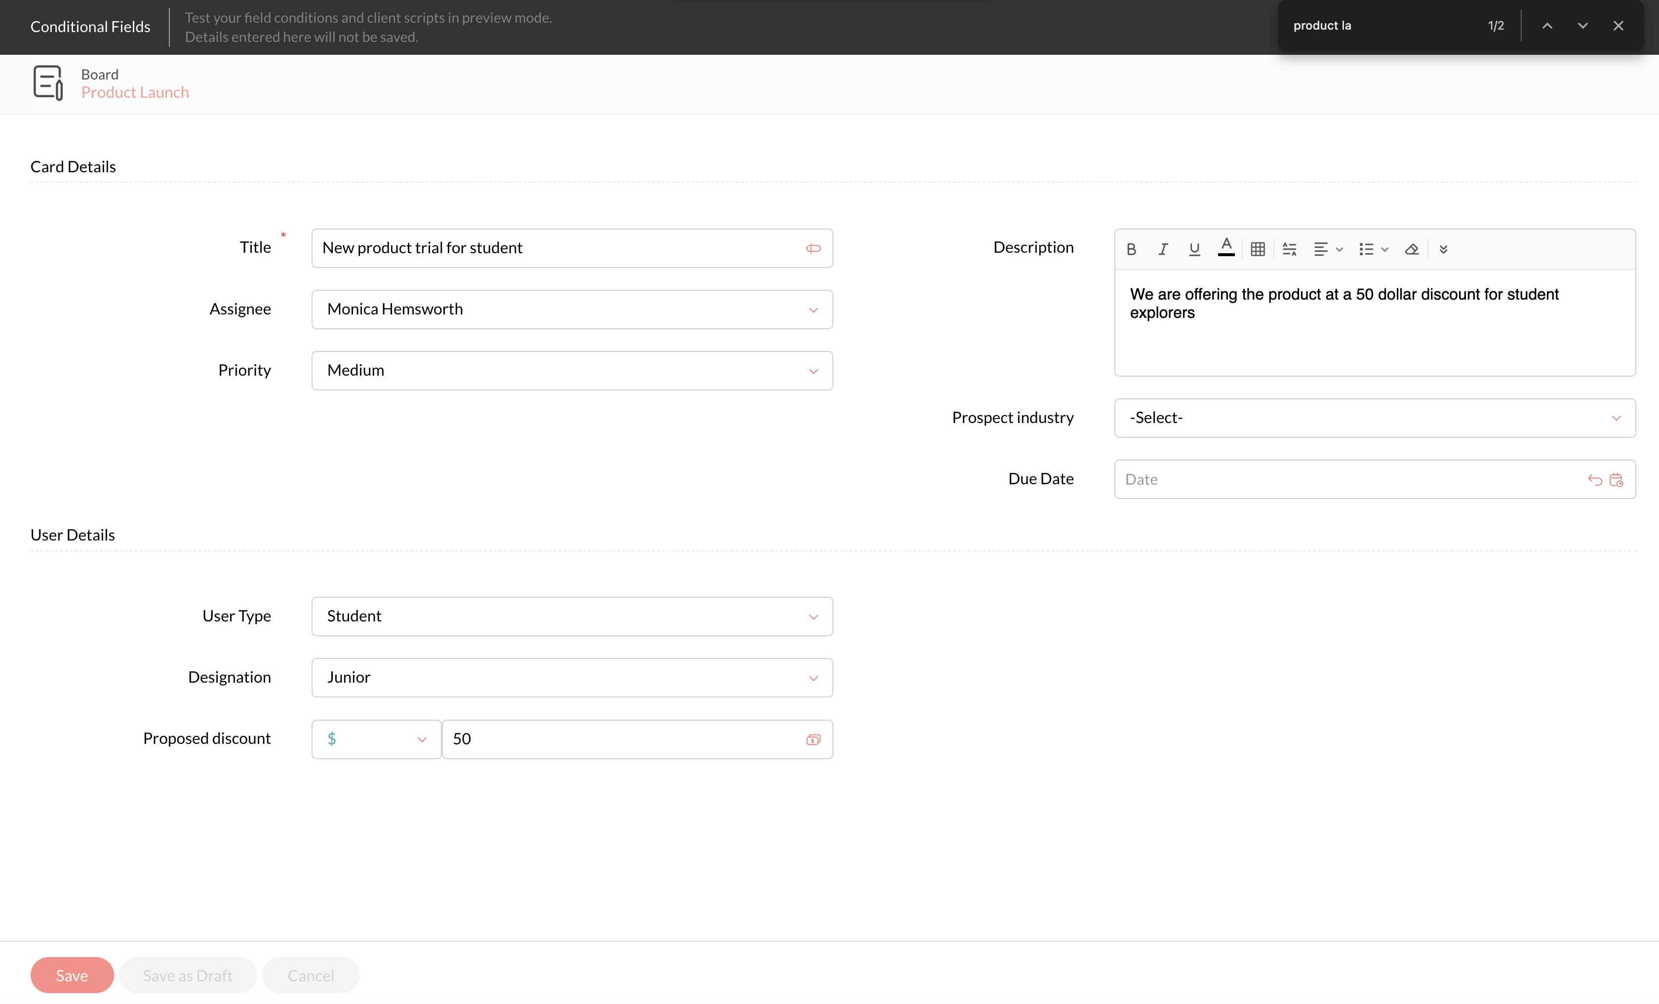
Task: Open the Prospect industry dropdown
Action: 1374,418
